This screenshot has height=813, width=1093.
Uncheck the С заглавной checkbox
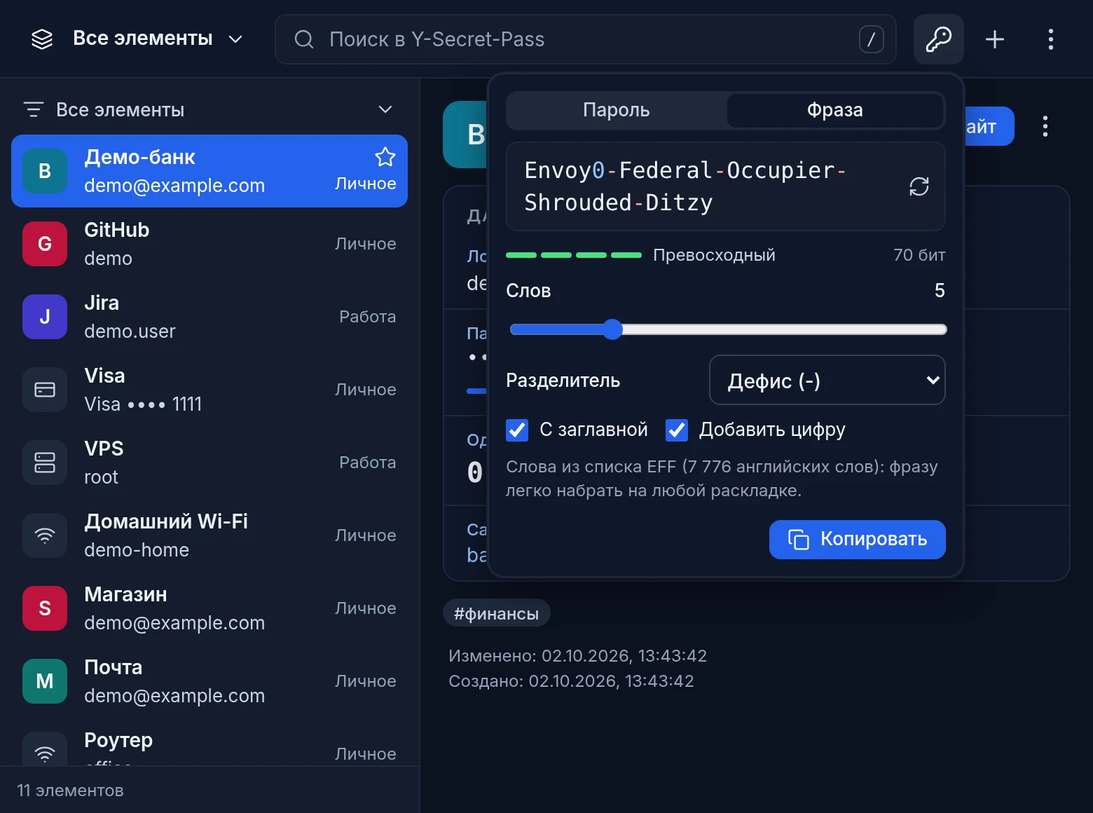pyautogui.click(x=517, y=430)
